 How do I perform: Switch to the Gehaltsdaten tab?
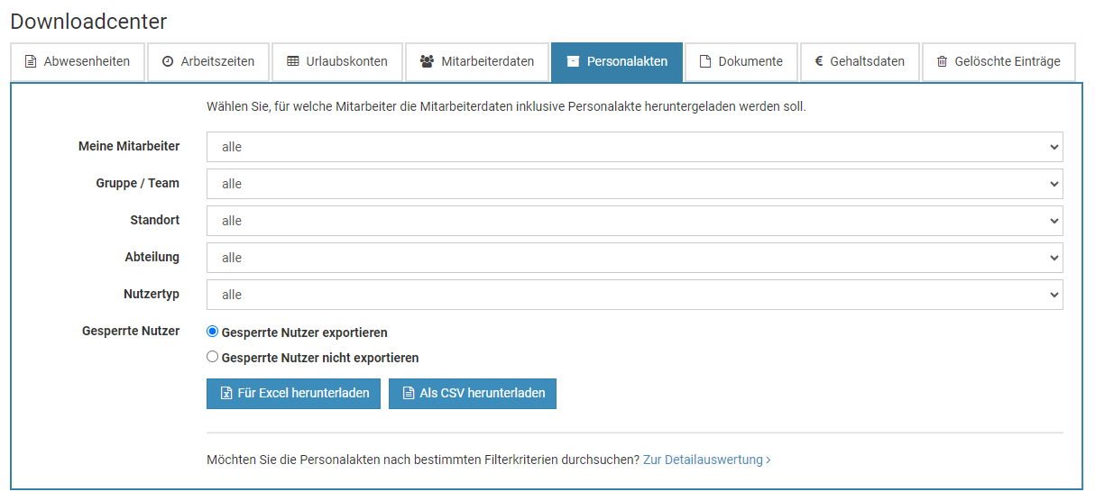point(860,62)
